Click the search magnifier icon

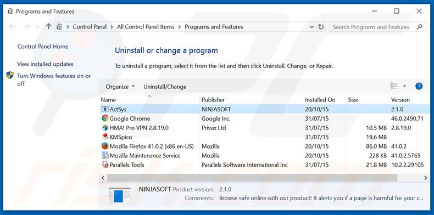(x=420, y=27)
